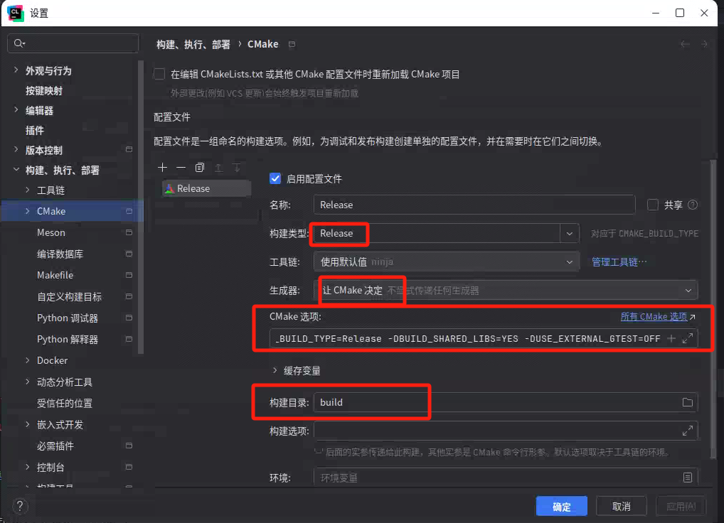Add an option with CMake 选项 plus icon
The image size is (724, 523).
(x=671, y=338)
